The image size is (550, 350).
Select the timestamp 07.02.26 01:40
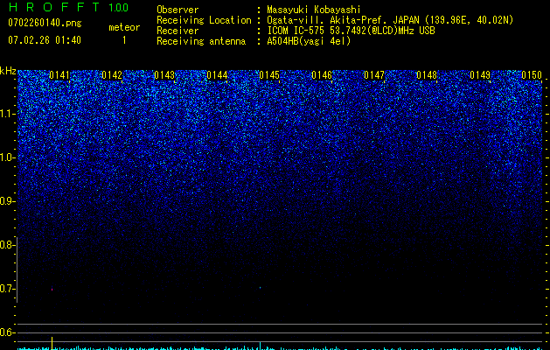click(45, 40)
